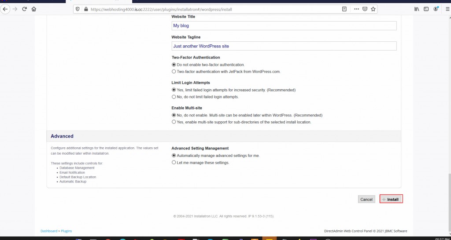Open the Firefox hamburger menu

pos(447,9)
